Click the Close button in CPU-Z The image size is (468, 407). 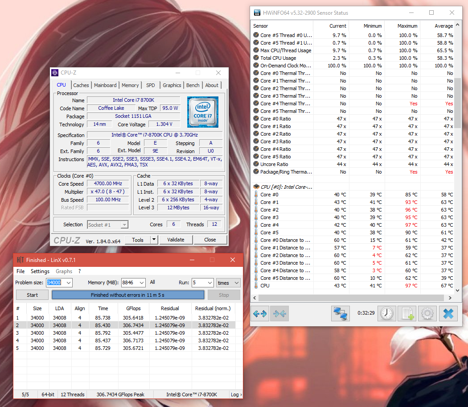click(x=210, y=240)
